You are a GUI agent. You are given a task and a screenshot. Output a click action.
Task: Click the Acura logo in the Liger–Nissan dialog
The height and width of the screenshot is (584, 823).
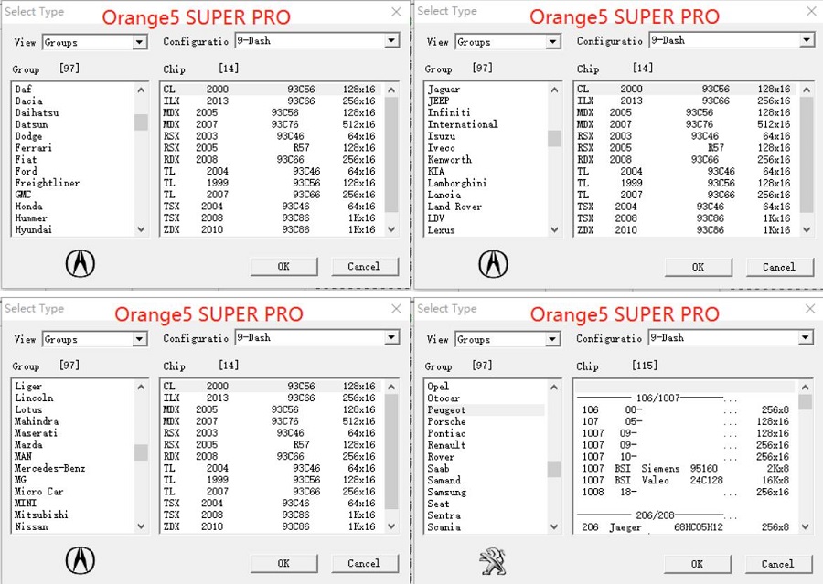[80, 560]
